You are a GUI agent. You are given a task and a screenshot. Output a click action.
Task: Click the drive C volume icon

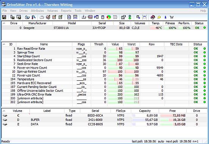click(5, 115)
